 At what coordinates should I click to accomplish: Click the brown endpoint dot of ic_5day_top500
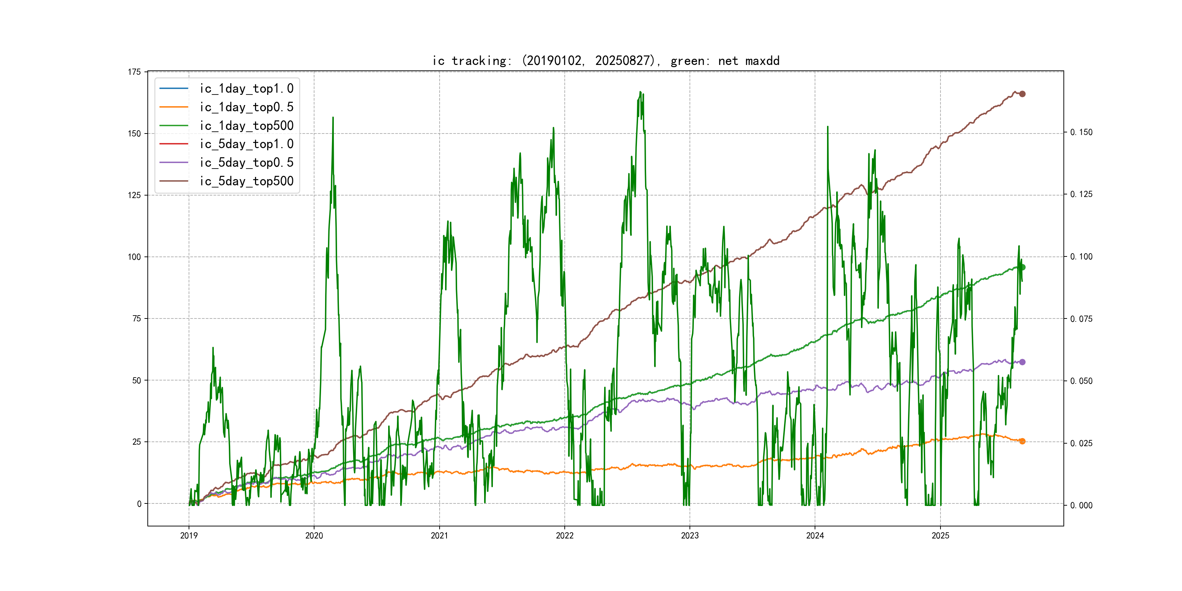click(x=1022, y=94)
